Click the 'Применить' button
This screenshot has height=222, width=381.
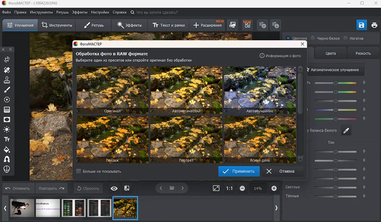[239, 171]
